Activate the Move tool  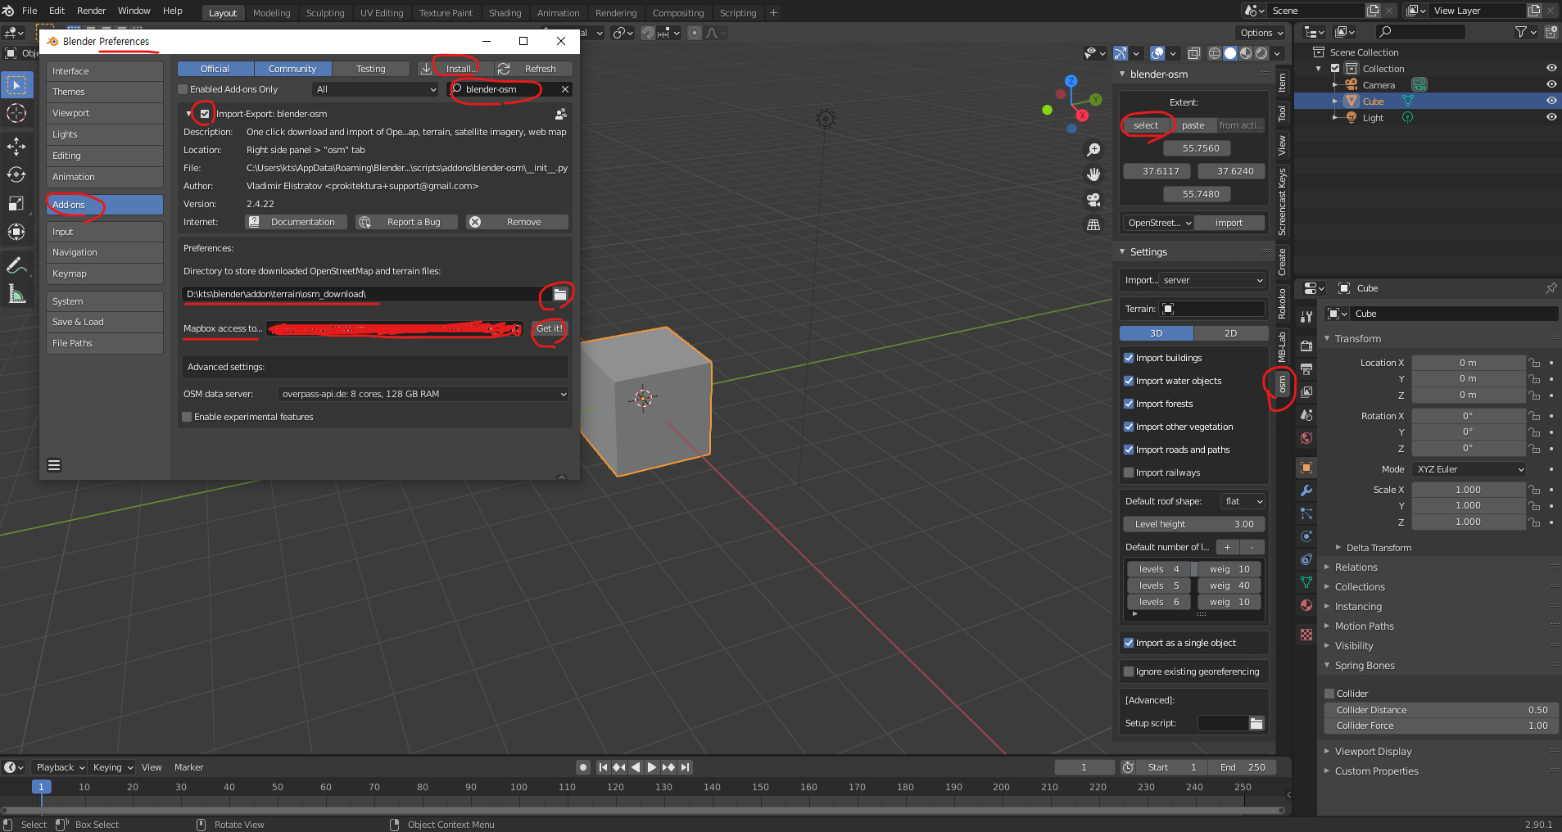click(16, 147)
